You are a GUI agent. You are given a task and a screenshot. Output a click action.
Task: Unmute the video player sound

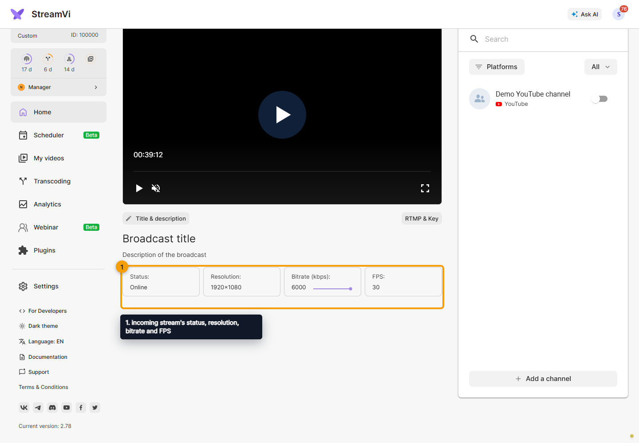click(x=156, y=188)
